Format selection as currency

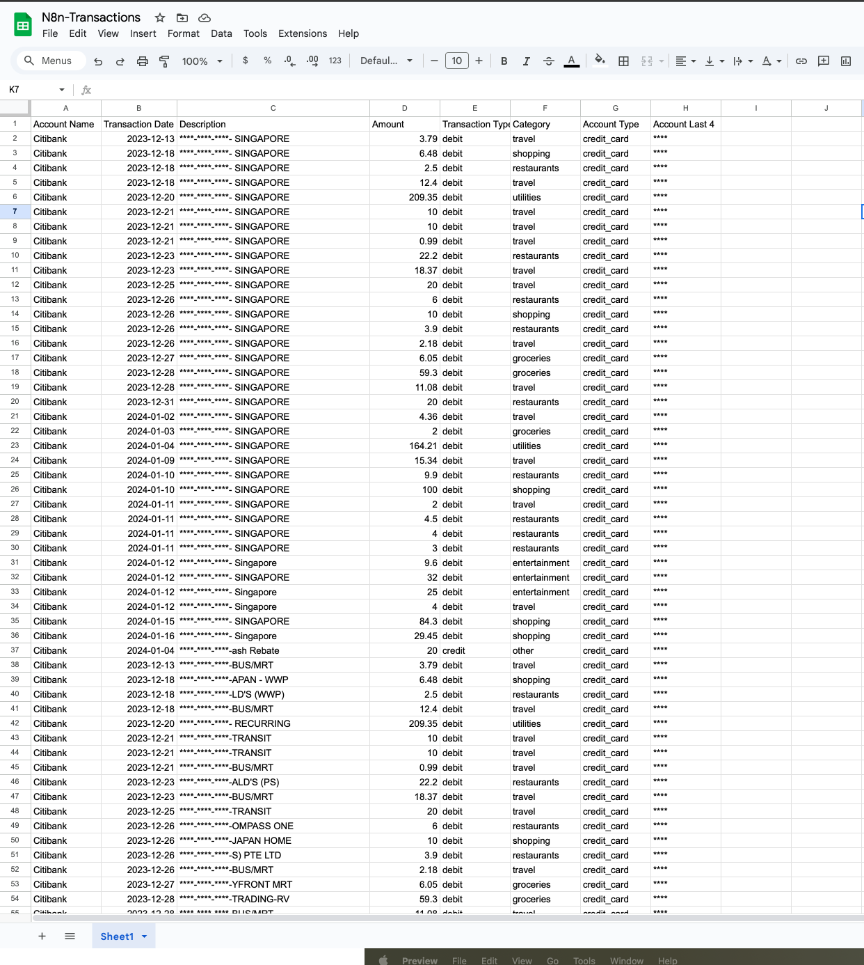pos(245,61)
